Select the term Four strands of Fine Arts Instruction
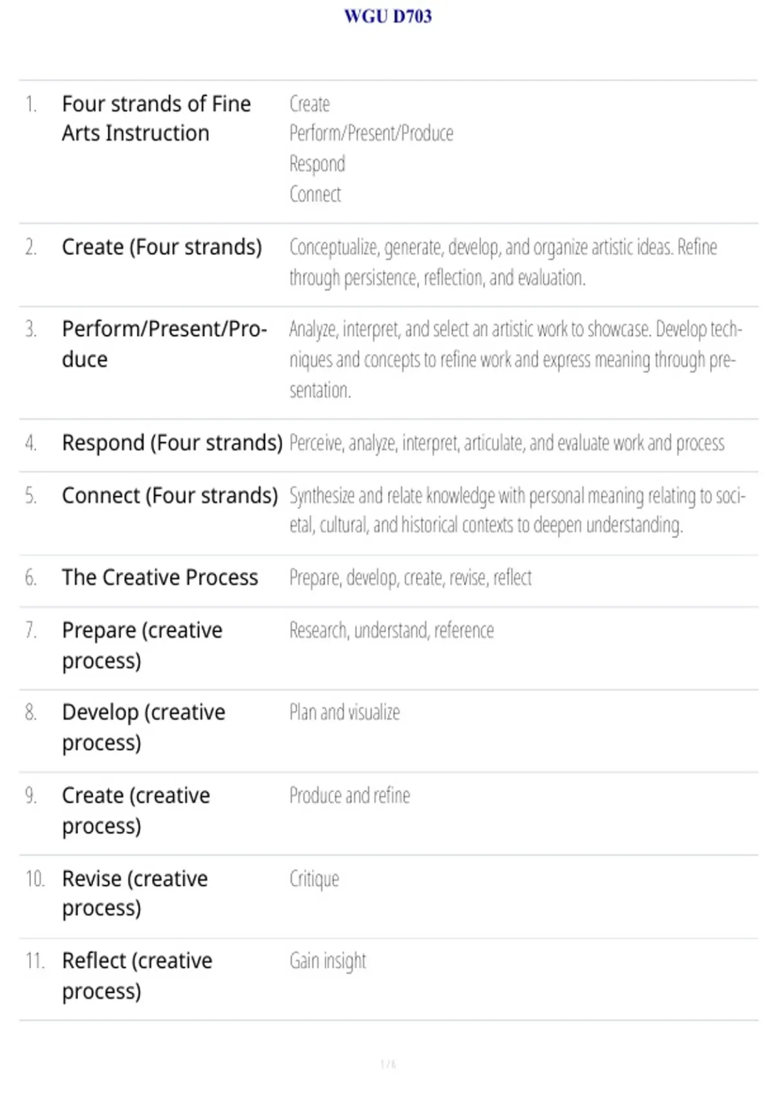 pyautogui.click(x=156, y=118)
